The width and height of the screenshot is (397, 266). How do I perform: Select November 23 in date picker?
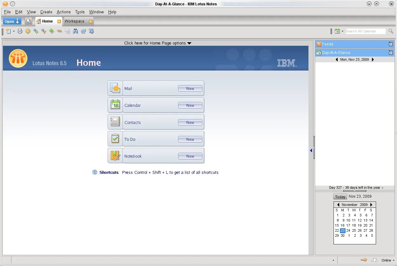pyautogui.click(x=342, y=230)
